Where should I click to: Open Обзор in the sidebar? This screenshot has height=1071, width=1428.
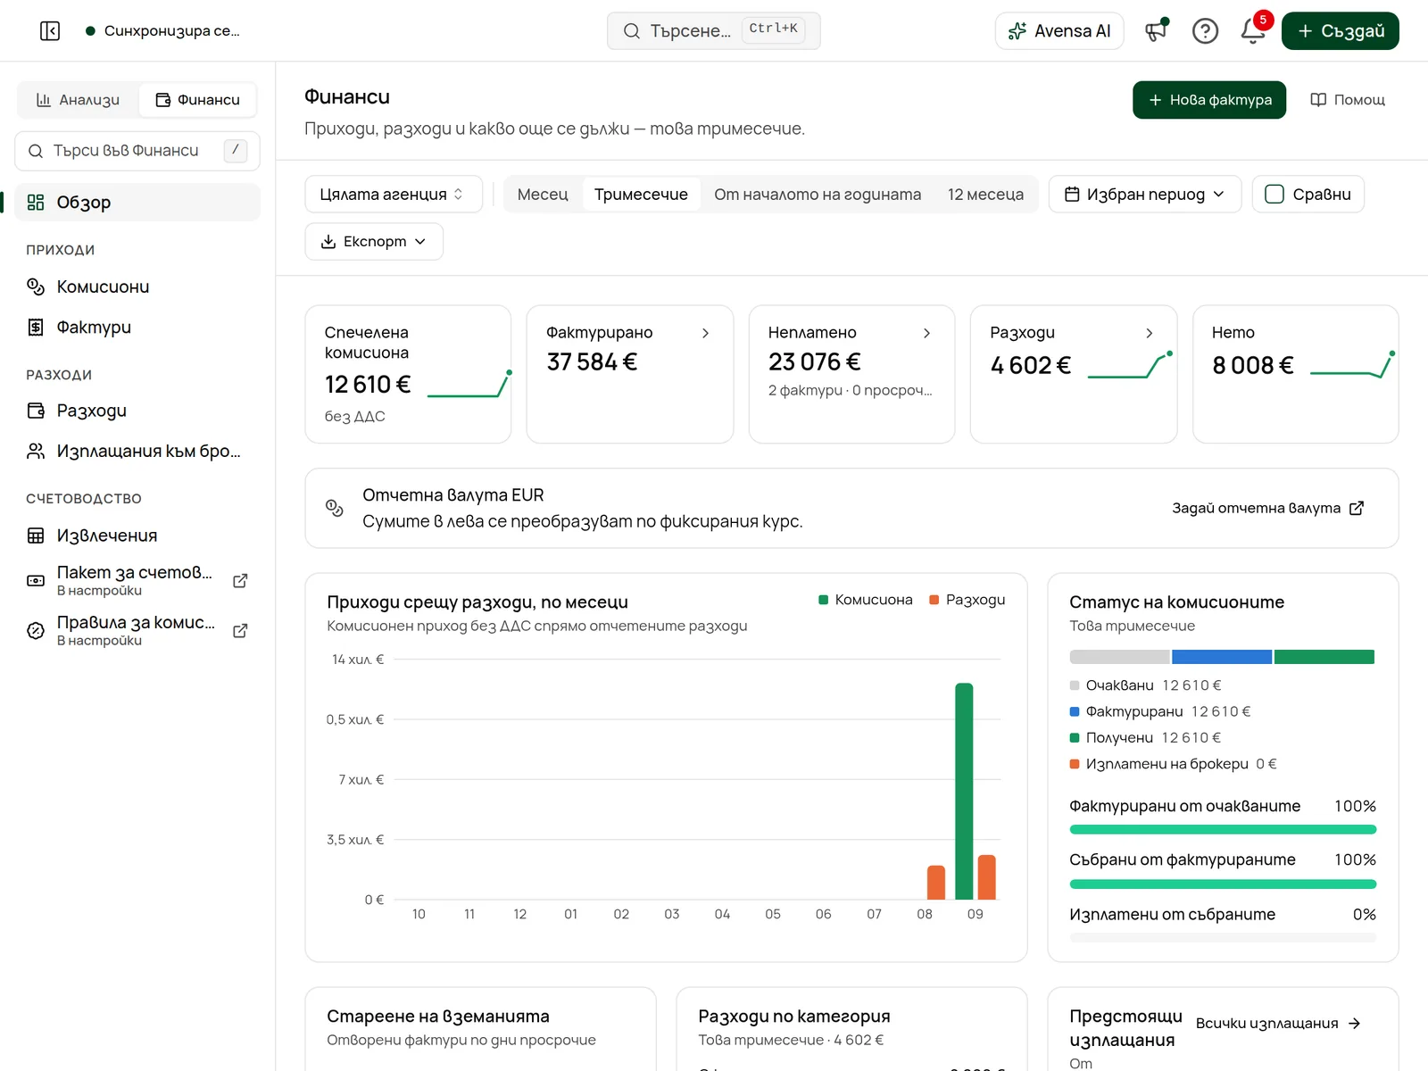pyautogui.click(x=137, y=203)
